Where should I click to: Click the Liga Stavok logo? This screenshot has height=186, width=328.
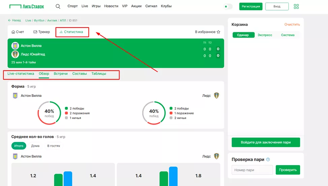point(27,6)
